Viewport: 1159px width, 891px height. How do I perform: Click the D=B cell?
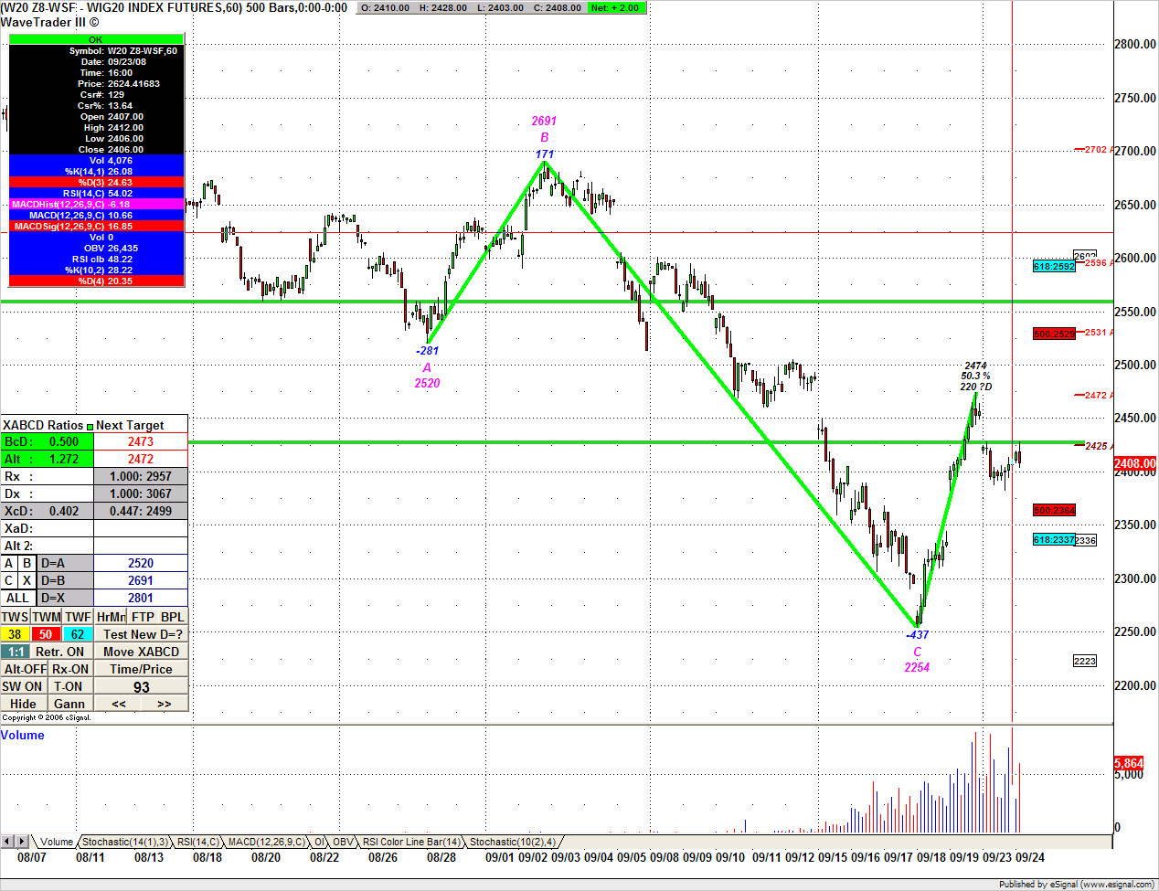(65, 580)
